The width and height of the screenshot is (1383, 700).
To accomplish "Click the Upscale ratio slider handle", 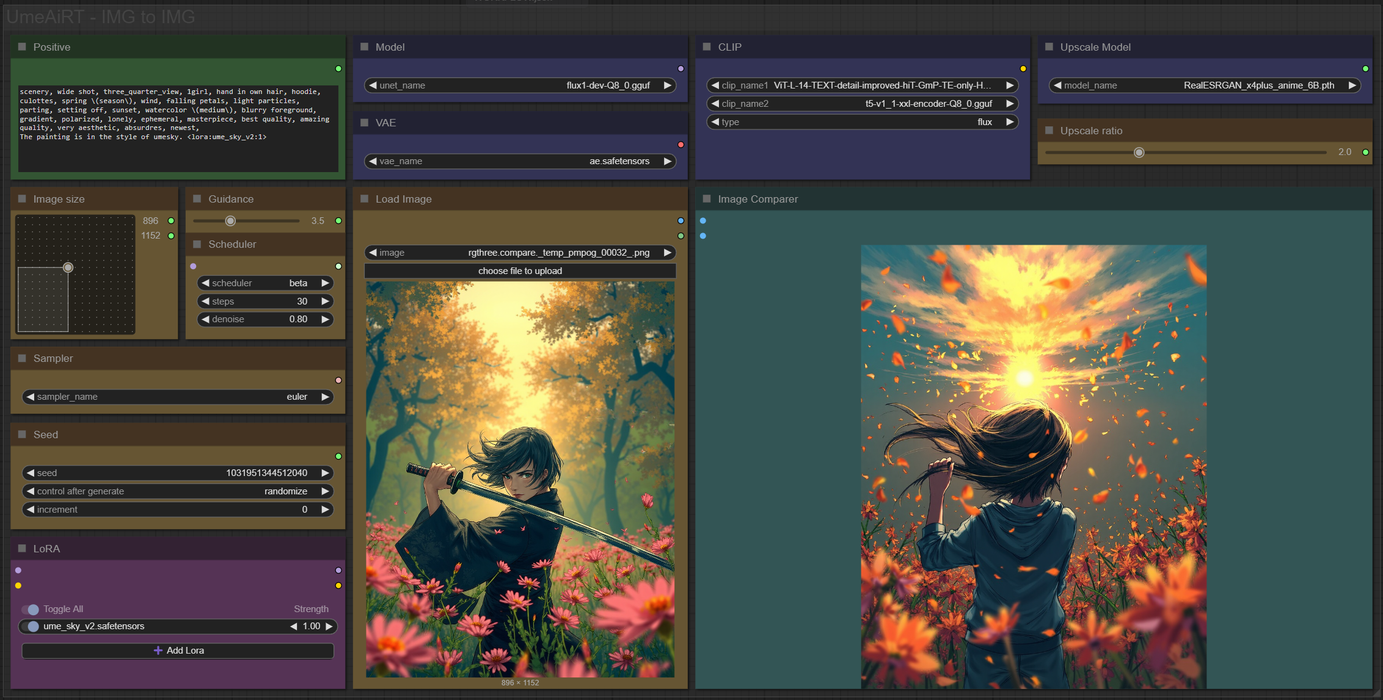I will click(1139, 153).
